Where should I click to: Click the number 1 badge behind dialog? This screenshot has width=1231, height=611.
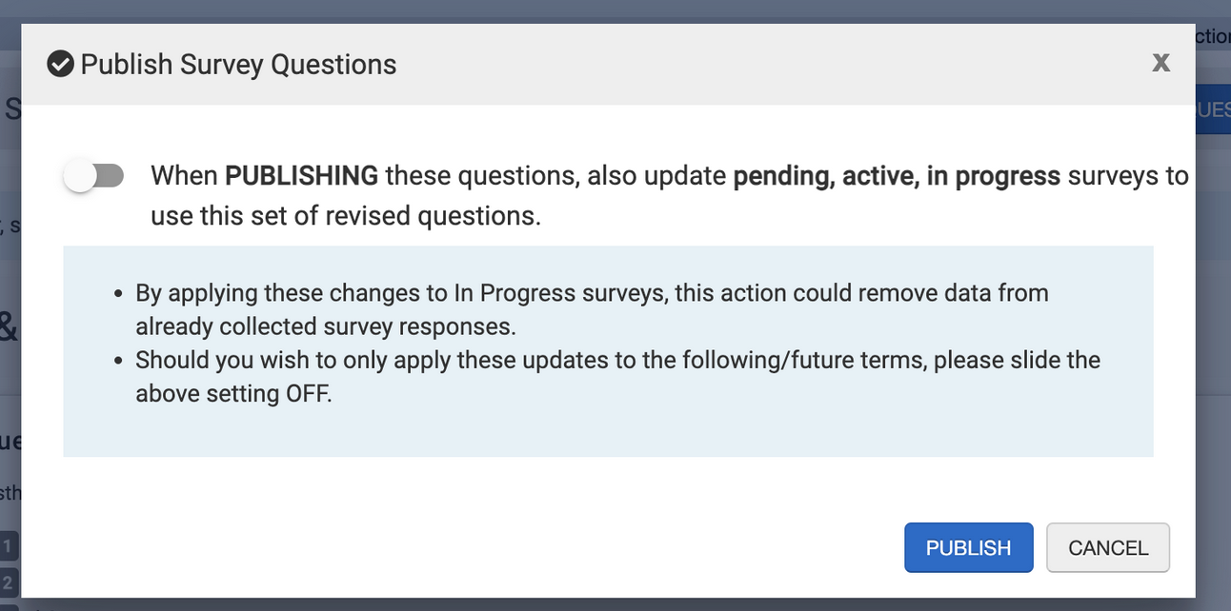8,546
